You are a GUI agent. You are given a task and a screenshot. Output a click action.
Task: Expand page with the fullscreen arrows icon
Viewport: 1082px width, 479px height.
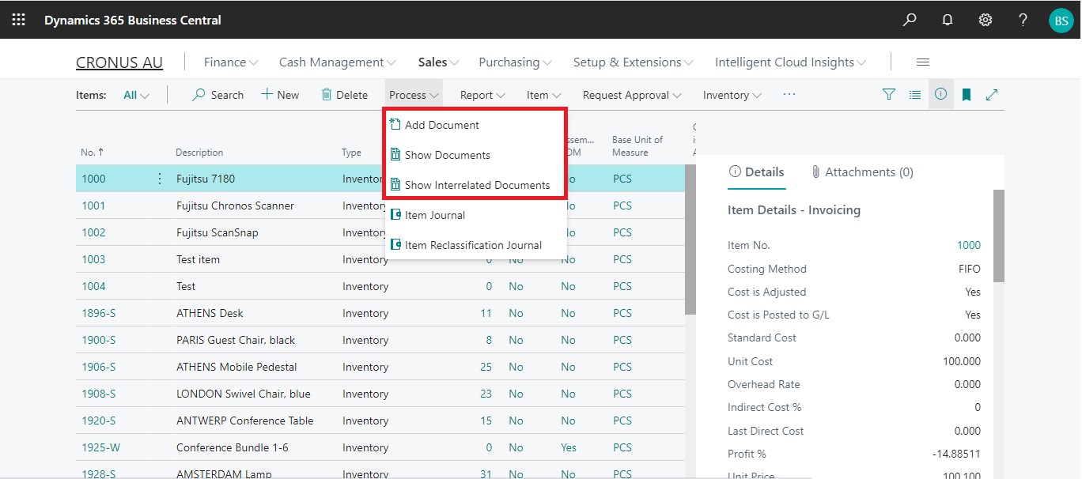click(x=992, y=95)
